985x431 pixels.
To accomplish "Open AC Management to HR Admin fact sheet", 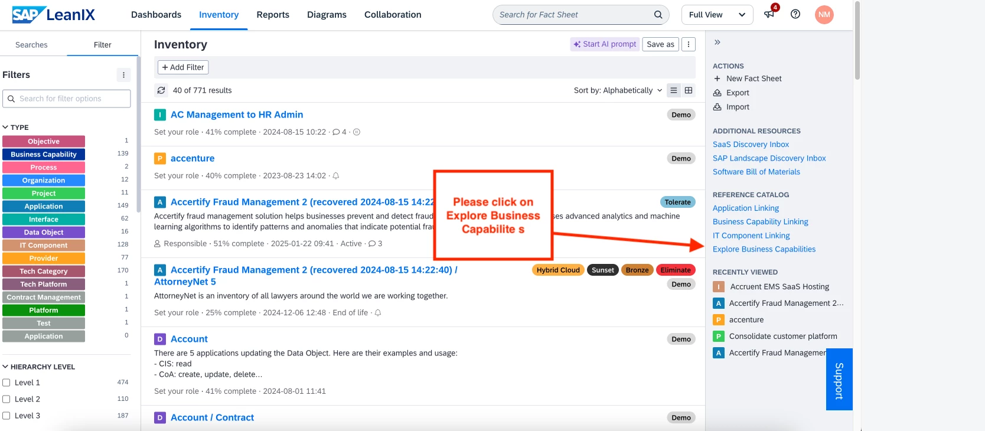I will (x=237, y=115).
